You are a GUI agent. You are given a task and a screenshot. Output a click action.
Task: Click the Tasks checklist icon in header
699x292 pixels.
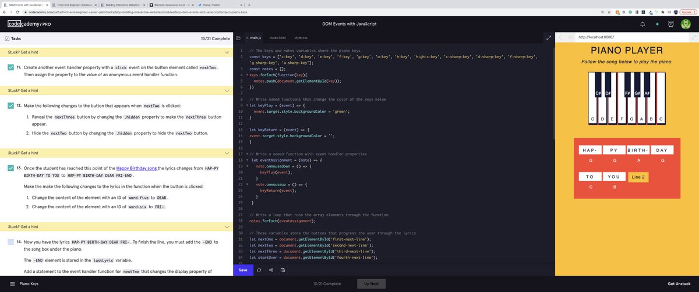coord(7,38)
